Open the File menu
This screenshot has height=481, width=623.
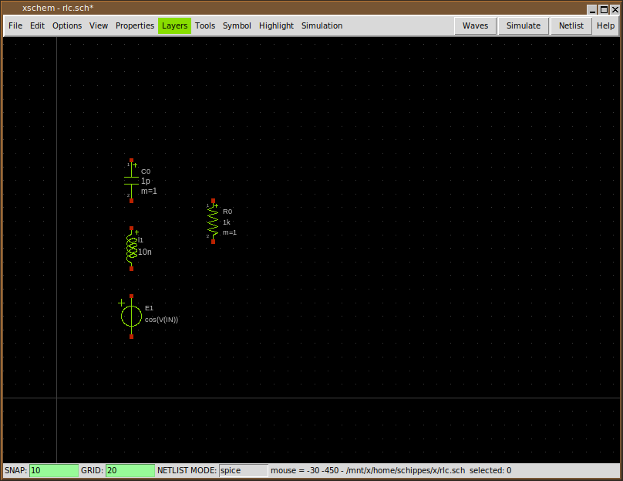tap(15, 25)
